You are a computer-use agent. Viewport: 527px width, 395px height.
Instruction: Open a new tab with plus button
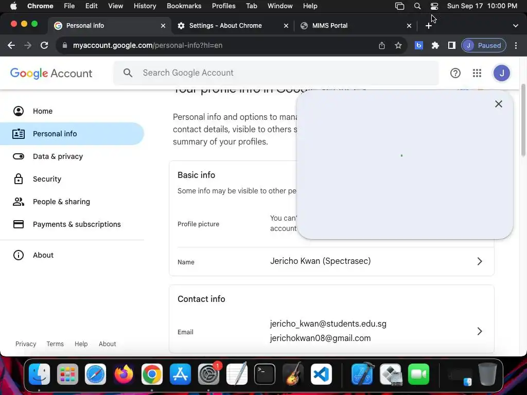point(429,26)
